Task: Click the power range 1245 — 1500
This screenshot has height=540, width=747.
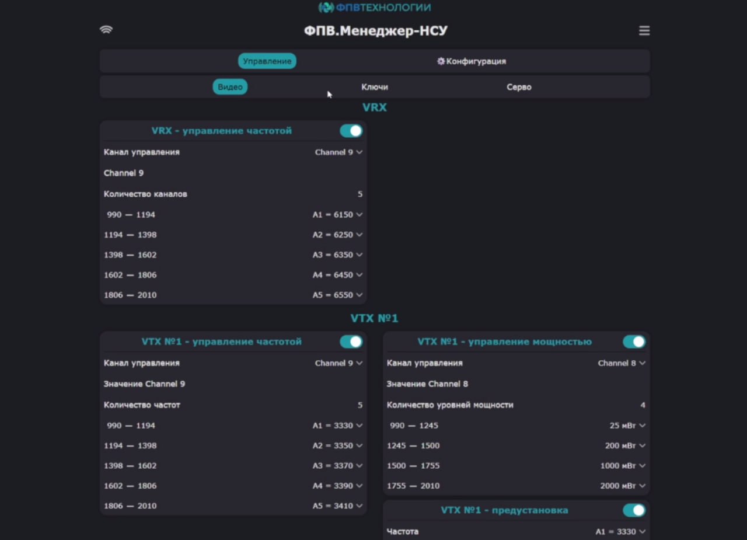Action: tap(413, 445)
